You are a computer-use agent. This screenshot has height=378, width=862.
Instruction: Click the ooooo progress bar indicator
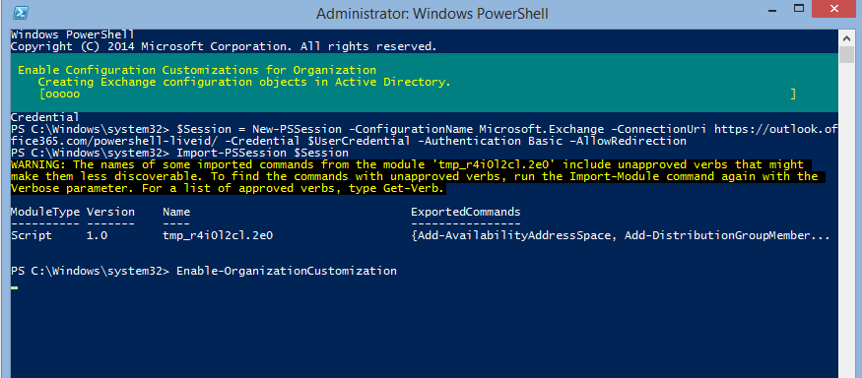(x=63, y=94)
